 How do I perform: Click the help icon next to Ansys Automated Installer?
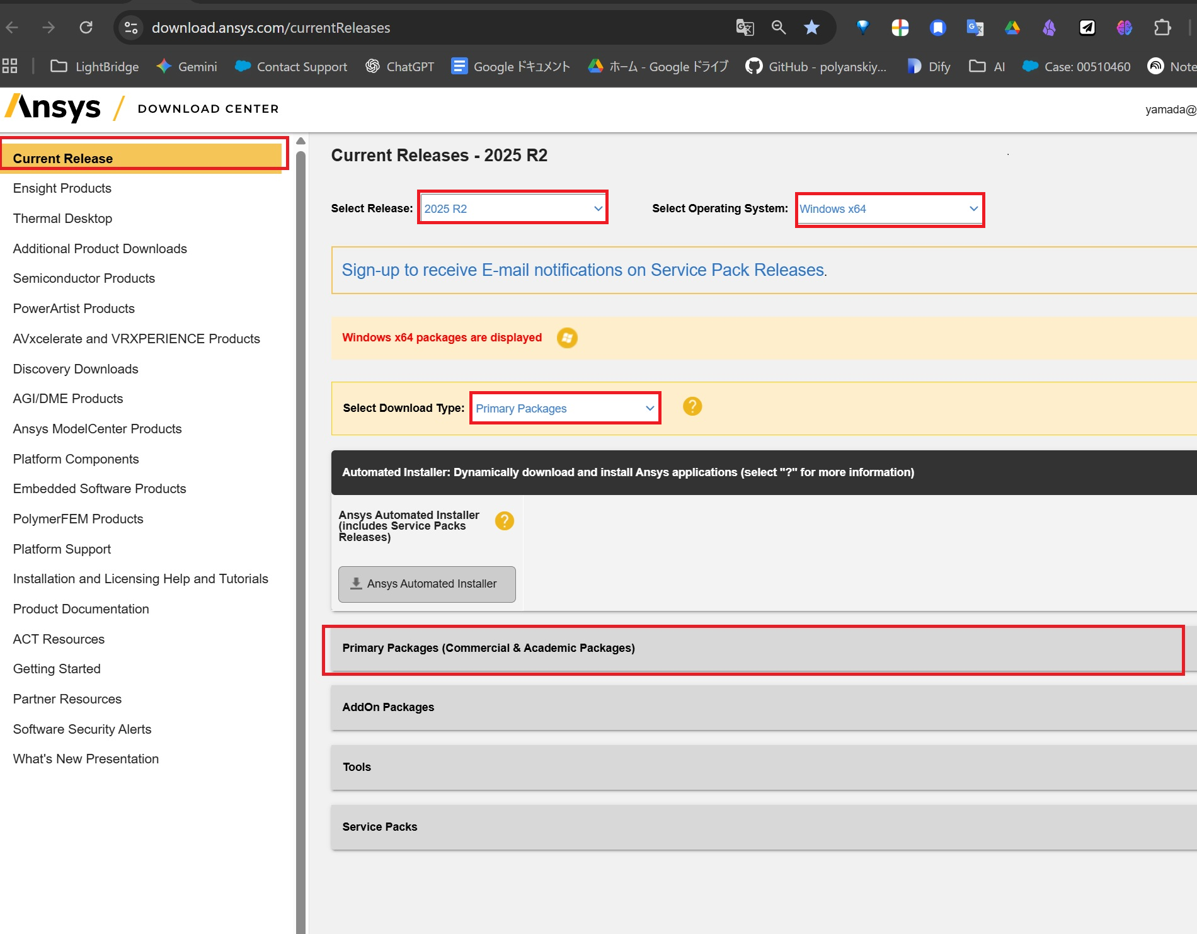click(504, 521)
